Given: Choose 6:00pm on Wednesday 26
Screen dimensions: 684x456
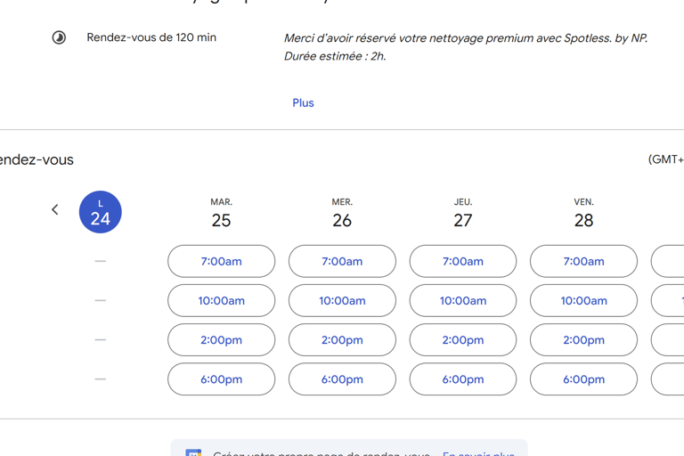Looking at the screenshot, I should point(342,379).
